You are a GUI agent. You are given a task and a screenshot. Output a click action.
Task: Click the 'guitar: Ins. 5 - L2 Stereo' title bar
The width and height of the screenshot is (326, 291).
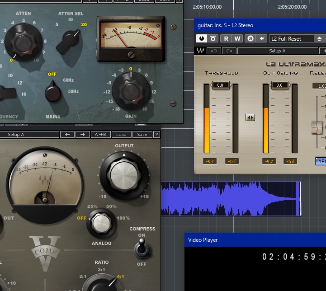[x=260, y=25]
